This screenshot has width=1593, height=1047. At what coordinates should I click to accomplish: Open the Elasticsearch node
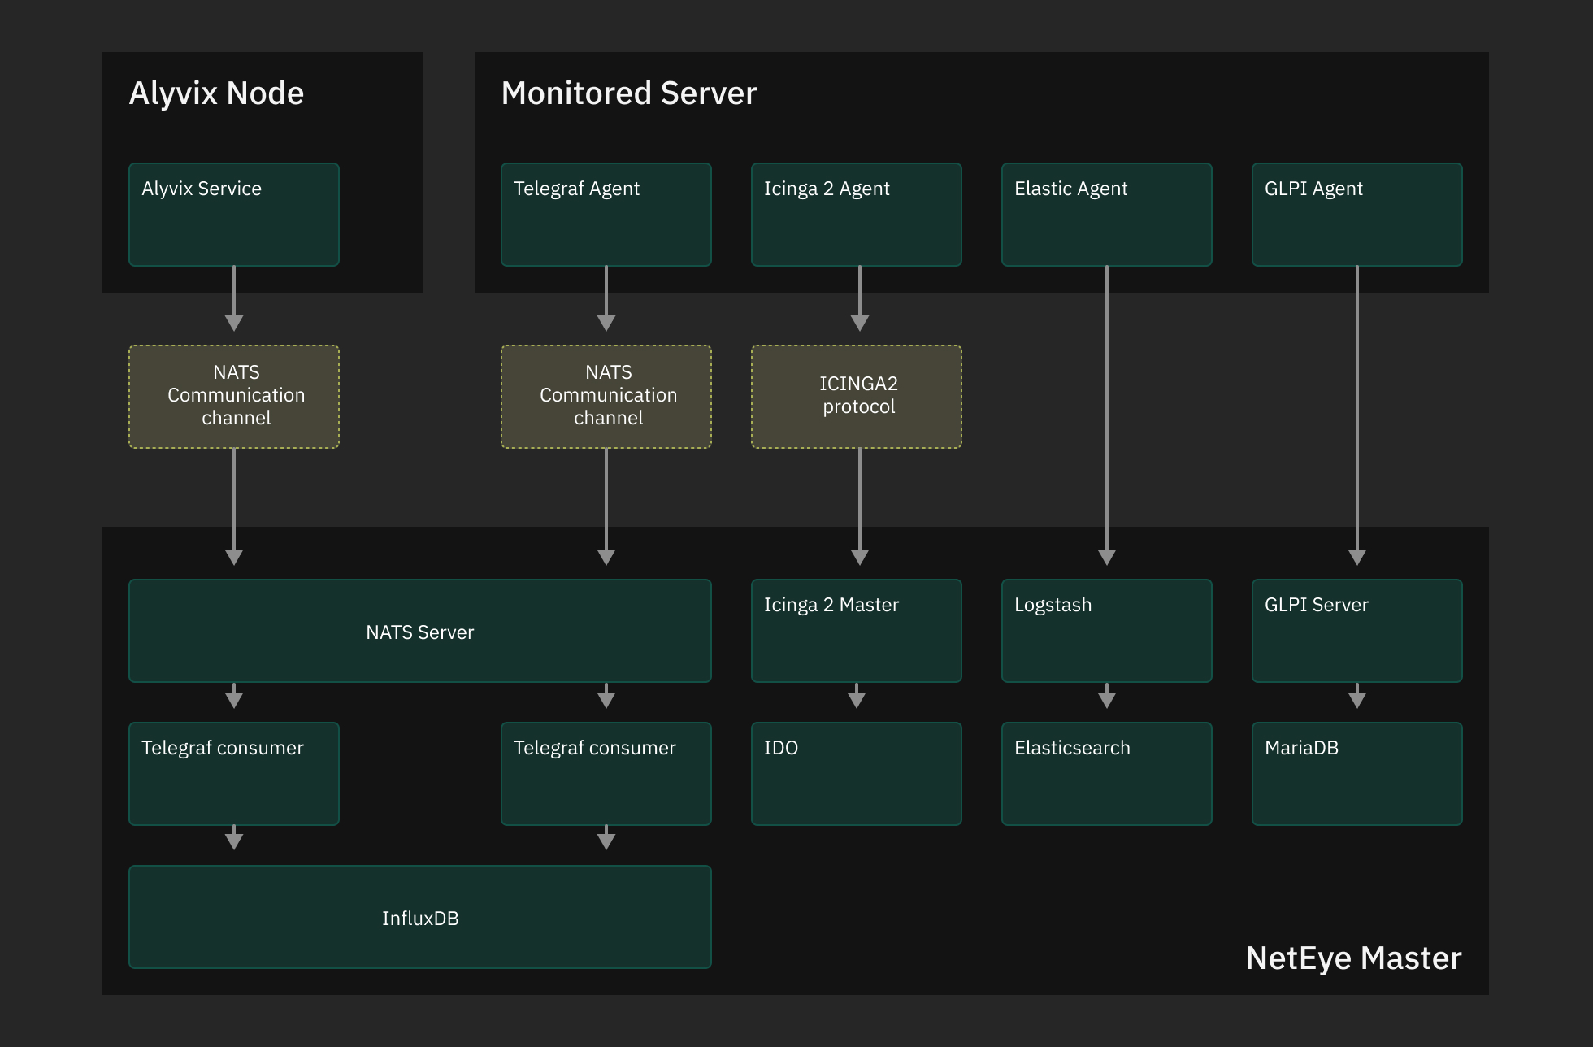click(x=1106, y=773)
